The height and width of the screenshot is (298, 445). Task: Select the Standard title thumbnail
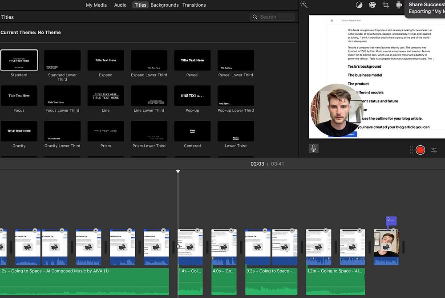coord(19,60)
